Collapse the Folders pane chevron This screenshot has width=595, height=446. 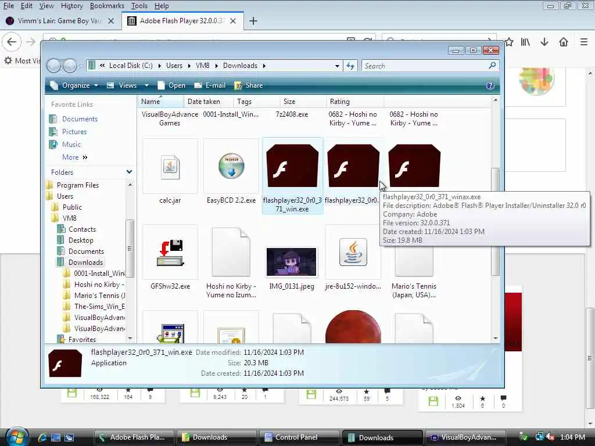point(129,172)
